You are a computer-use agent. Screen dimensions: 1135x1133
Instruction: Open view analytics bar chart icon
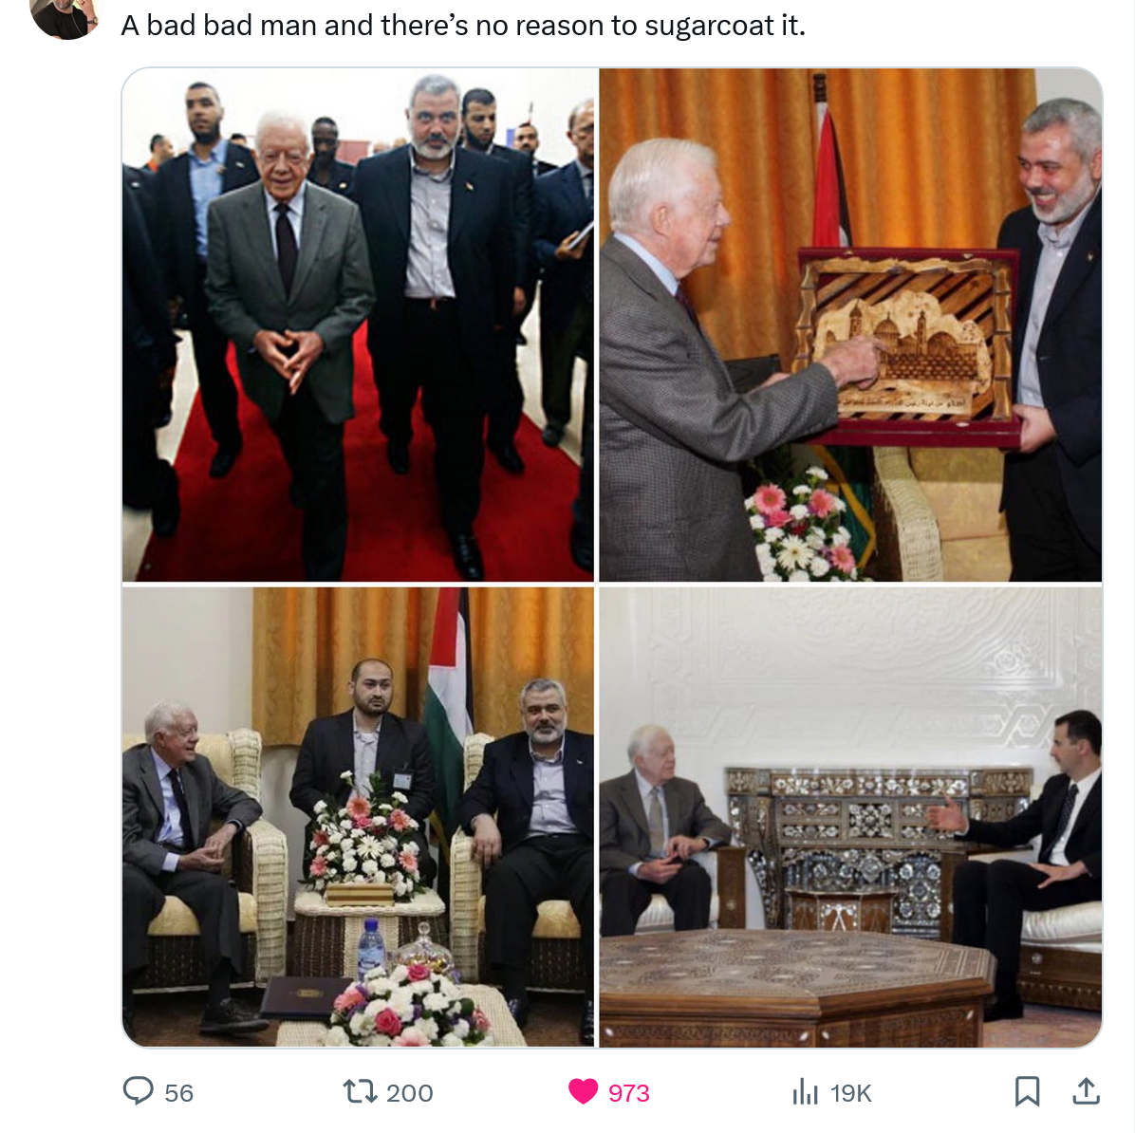pos(805,1091)
